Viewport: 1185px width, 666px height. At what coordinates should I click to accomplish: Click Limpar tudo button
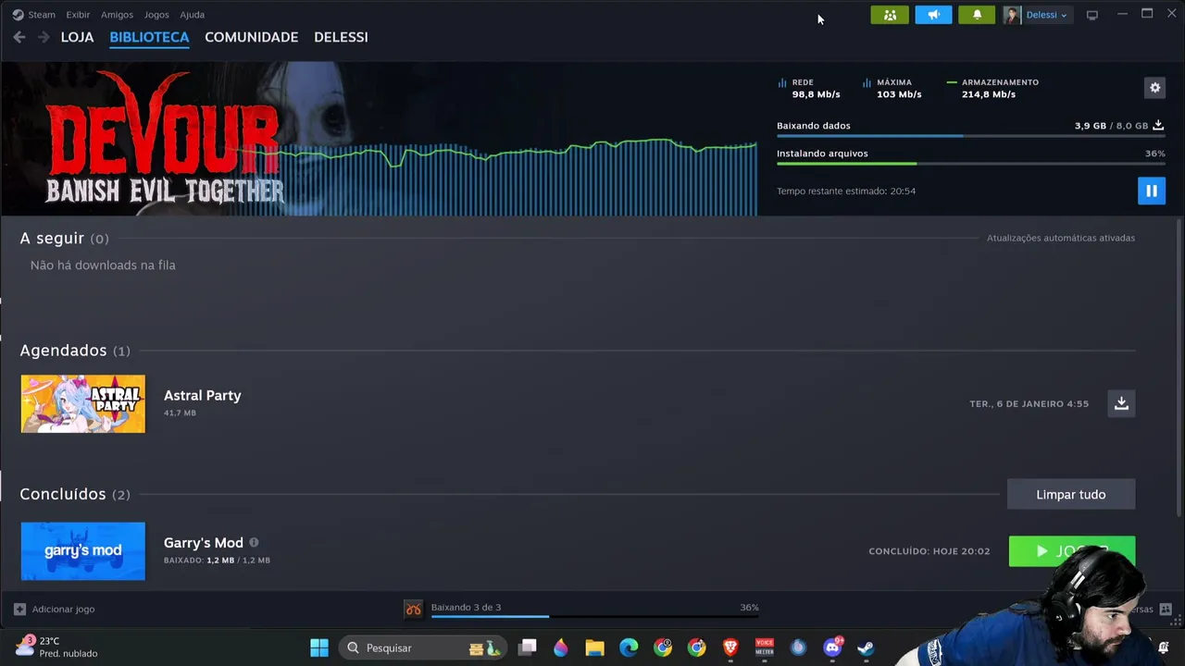click(1071, 494)
